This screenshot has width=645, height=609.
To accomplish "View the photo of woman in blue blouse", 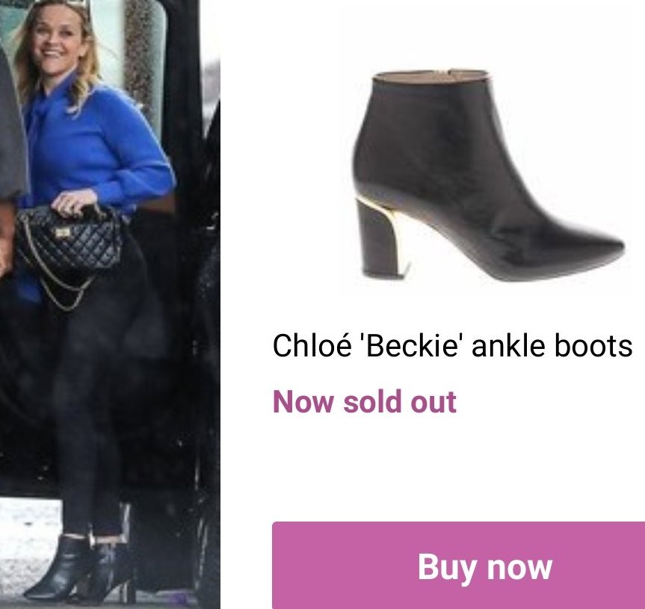I will 110,304.
